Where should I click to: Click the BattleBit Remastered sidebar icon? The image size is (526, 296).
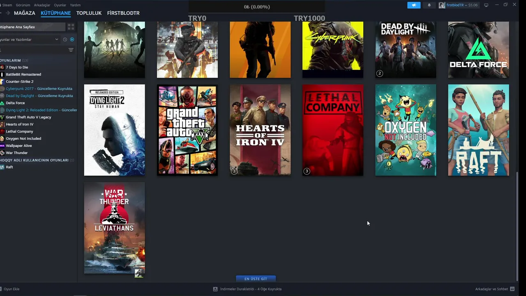click(x=2, y=74)
